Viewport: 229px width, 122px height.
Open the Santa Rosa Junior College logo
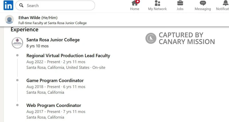[x=17, y=43]
